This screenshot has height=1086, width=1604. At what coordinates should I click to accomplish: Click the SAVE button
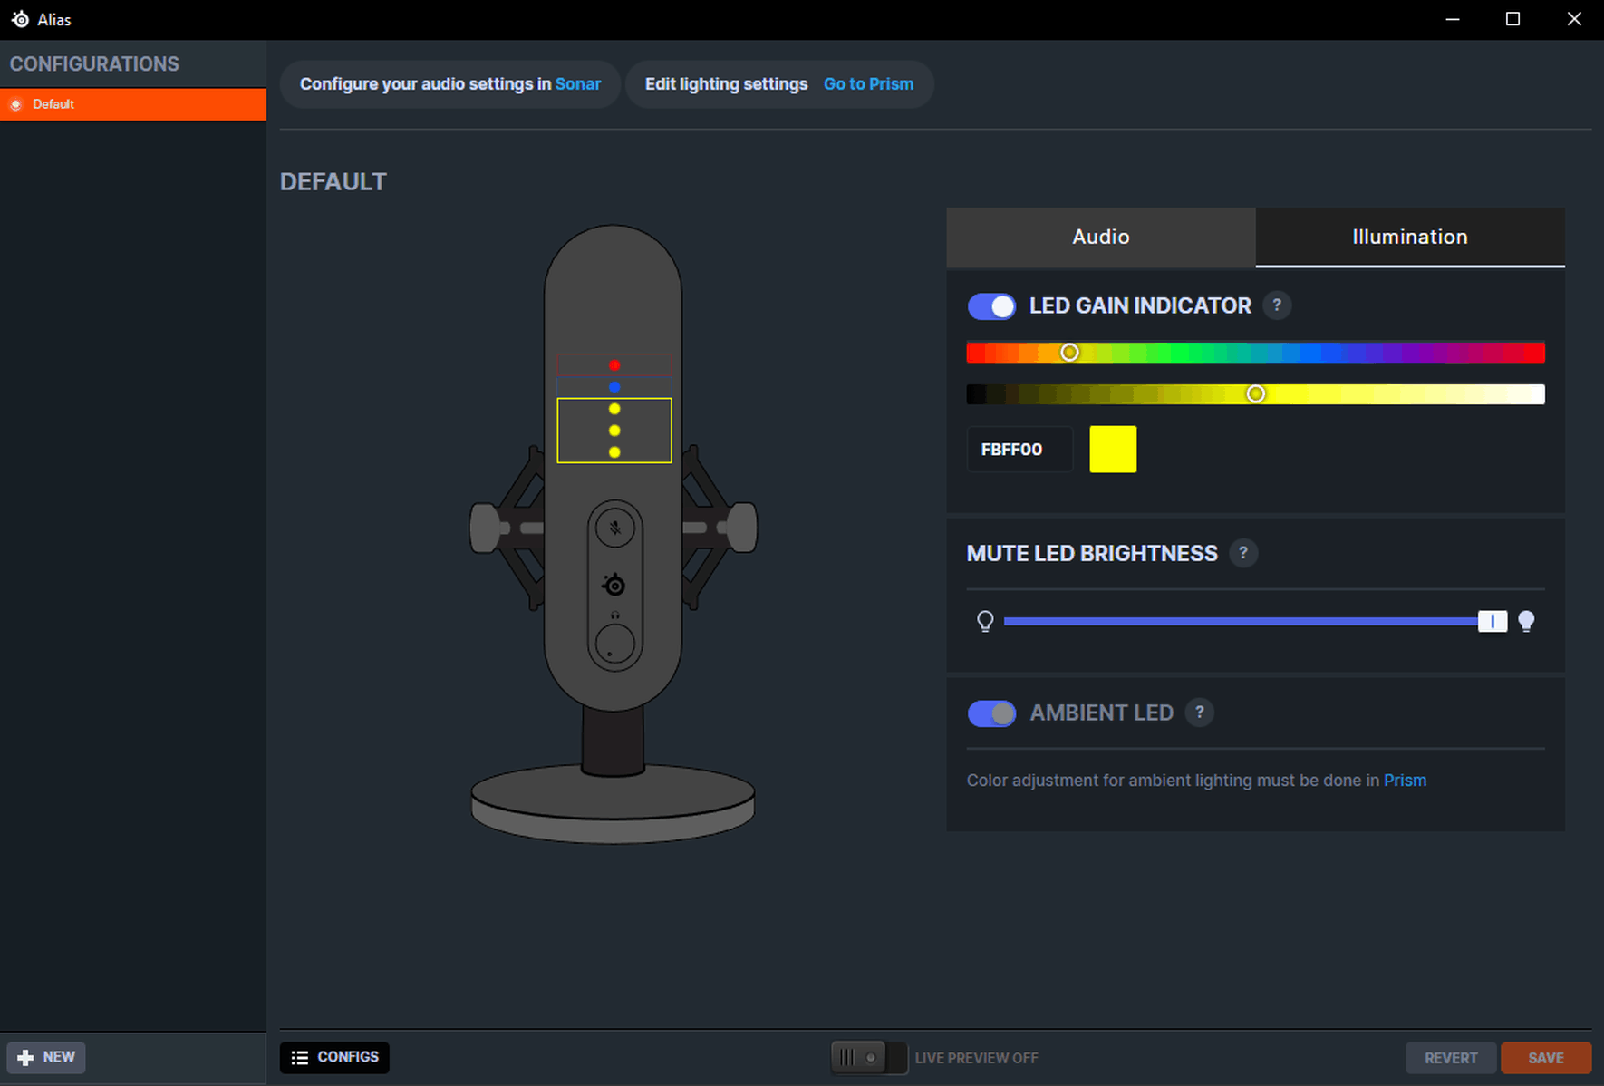pyautogui.click(x=1546, y=1058)
